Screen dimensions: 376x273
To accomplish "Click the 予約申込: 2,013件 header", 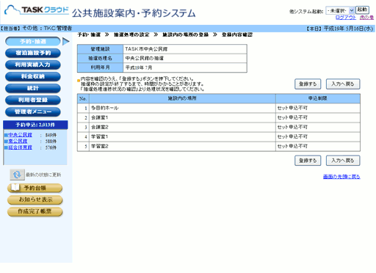I will [35, 125].
